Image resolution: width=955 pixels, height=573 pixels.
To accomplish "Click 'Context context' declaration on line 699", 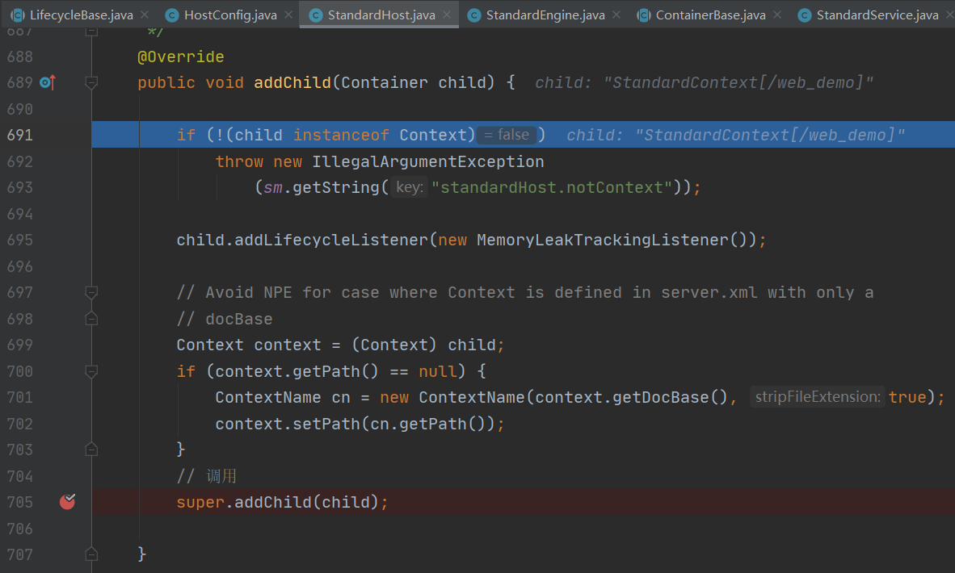I will tap(249, 345).
